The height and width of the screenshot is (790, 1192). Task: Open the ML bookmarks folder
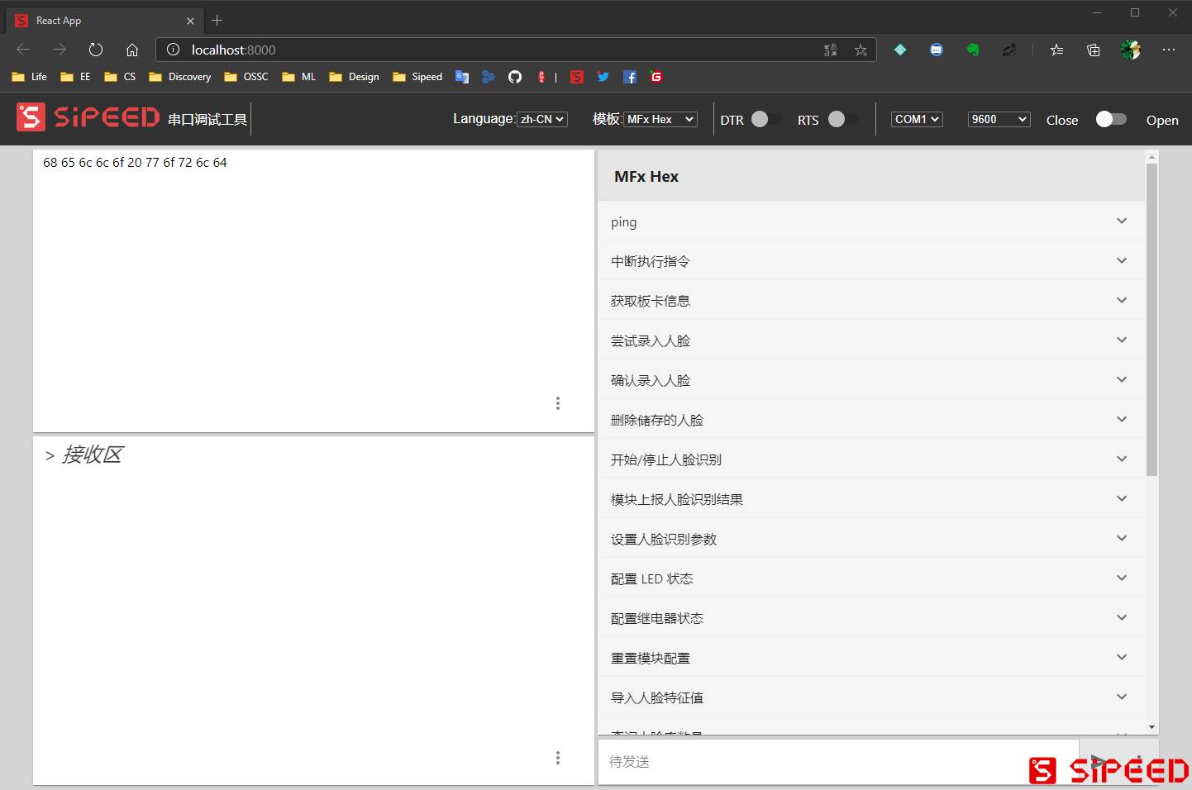coord(298,77)
